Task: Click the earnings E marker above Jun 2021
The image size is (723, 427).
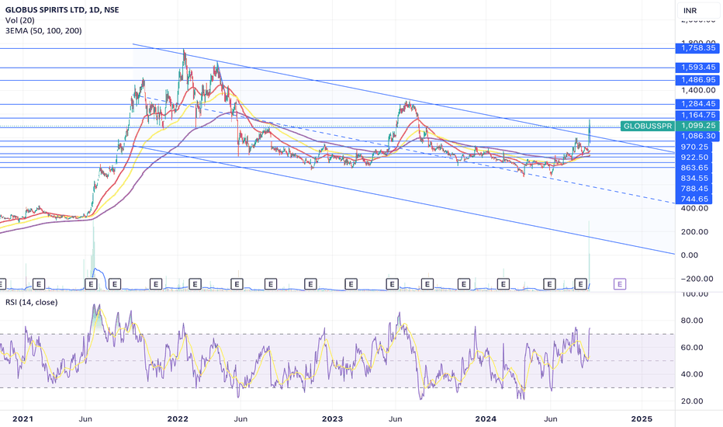Action: tap(91, 284)
